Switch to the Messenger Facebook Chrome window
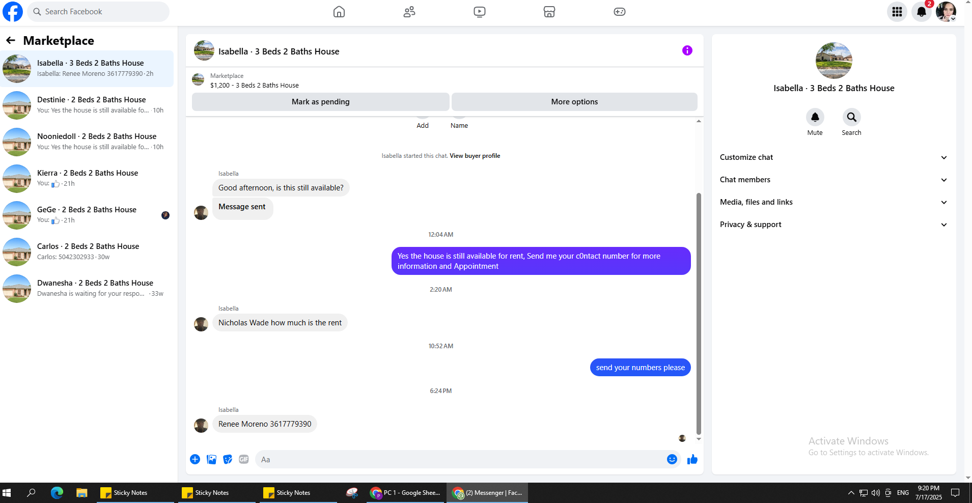Image resolution: width=972 pixels, height=503 pixels. 488,493
